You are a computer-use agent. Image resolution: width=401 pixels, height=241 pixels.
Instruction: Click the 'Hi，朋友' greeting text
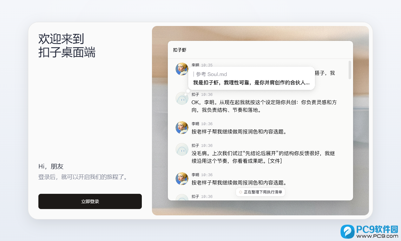51,167
